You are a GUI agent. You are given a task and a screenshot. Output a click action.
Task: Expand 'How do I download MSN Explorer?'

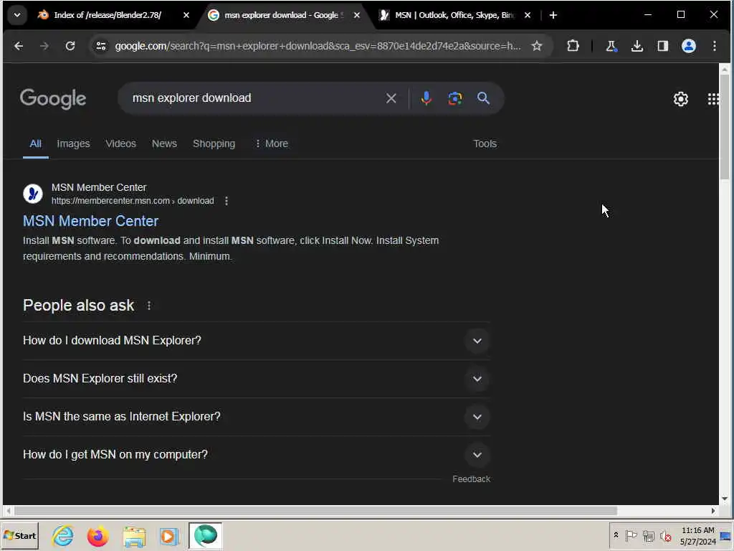pos(256,341)
